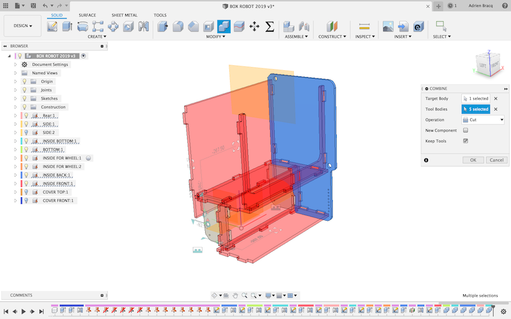The image size is (511, 319).
Task: Choose the Press Pull tool
Action: (162, 26)
